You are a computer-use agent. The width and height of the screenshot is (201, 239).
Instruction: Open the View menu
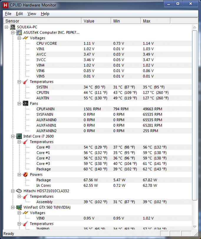[x=32, y=14]
